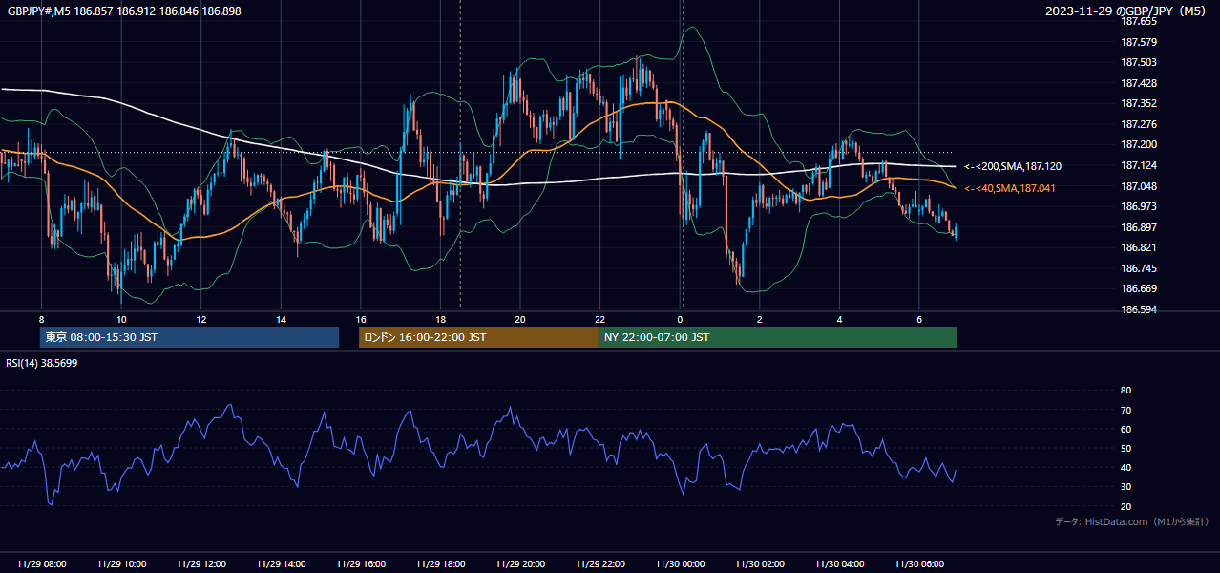Image resolution: width=1220 pixels, height=573 pixels.
Task: Click price axis value 187.579
Action: pyautogui.click(x=1140, y=42)
